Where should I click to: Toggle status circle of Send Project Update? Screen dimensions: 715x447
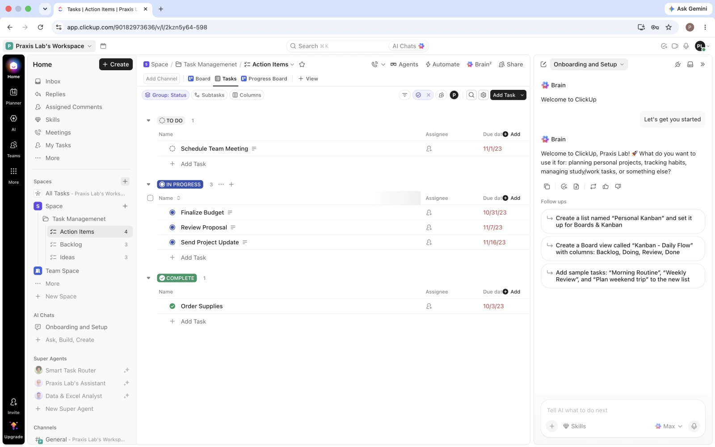[172, 242]
